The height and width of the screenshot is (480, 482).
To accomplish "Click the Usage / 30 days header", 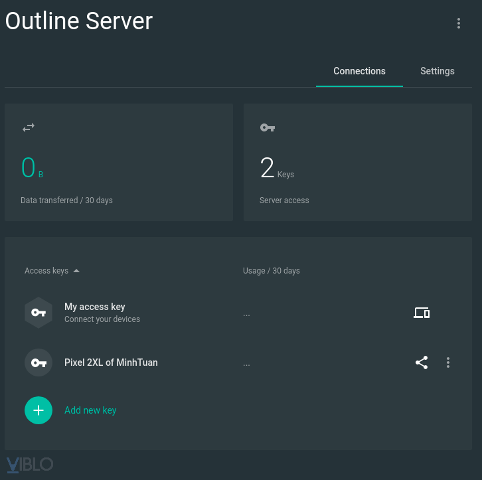I will coord(272,271).
